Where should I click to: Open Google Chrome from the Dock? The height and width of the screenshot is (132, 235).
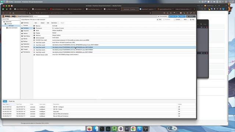[133, 129]
